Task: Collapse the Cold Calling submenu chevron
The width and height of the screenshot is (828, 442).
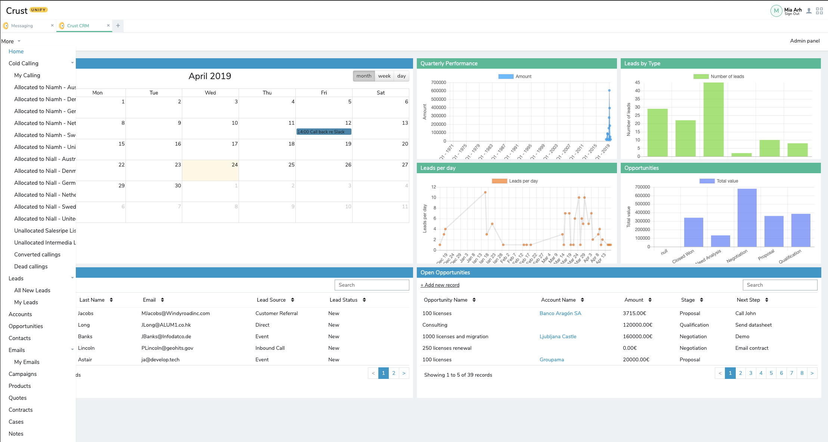Action: [x=72, y=63]
